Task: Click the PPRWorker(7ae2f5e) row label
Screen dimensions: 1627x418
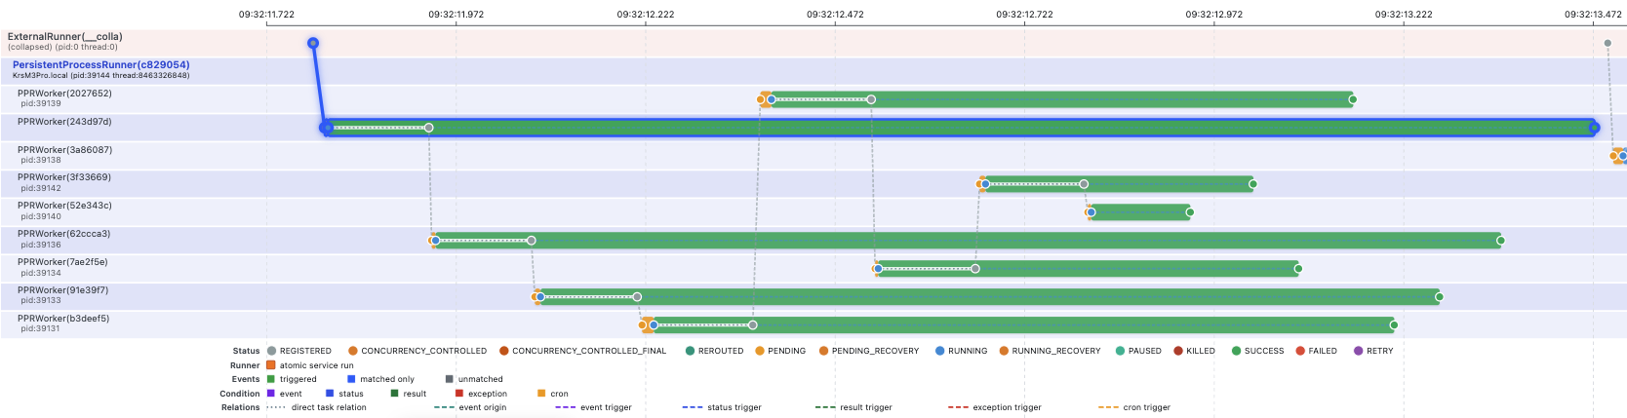Action: click(x=62, y=262)
